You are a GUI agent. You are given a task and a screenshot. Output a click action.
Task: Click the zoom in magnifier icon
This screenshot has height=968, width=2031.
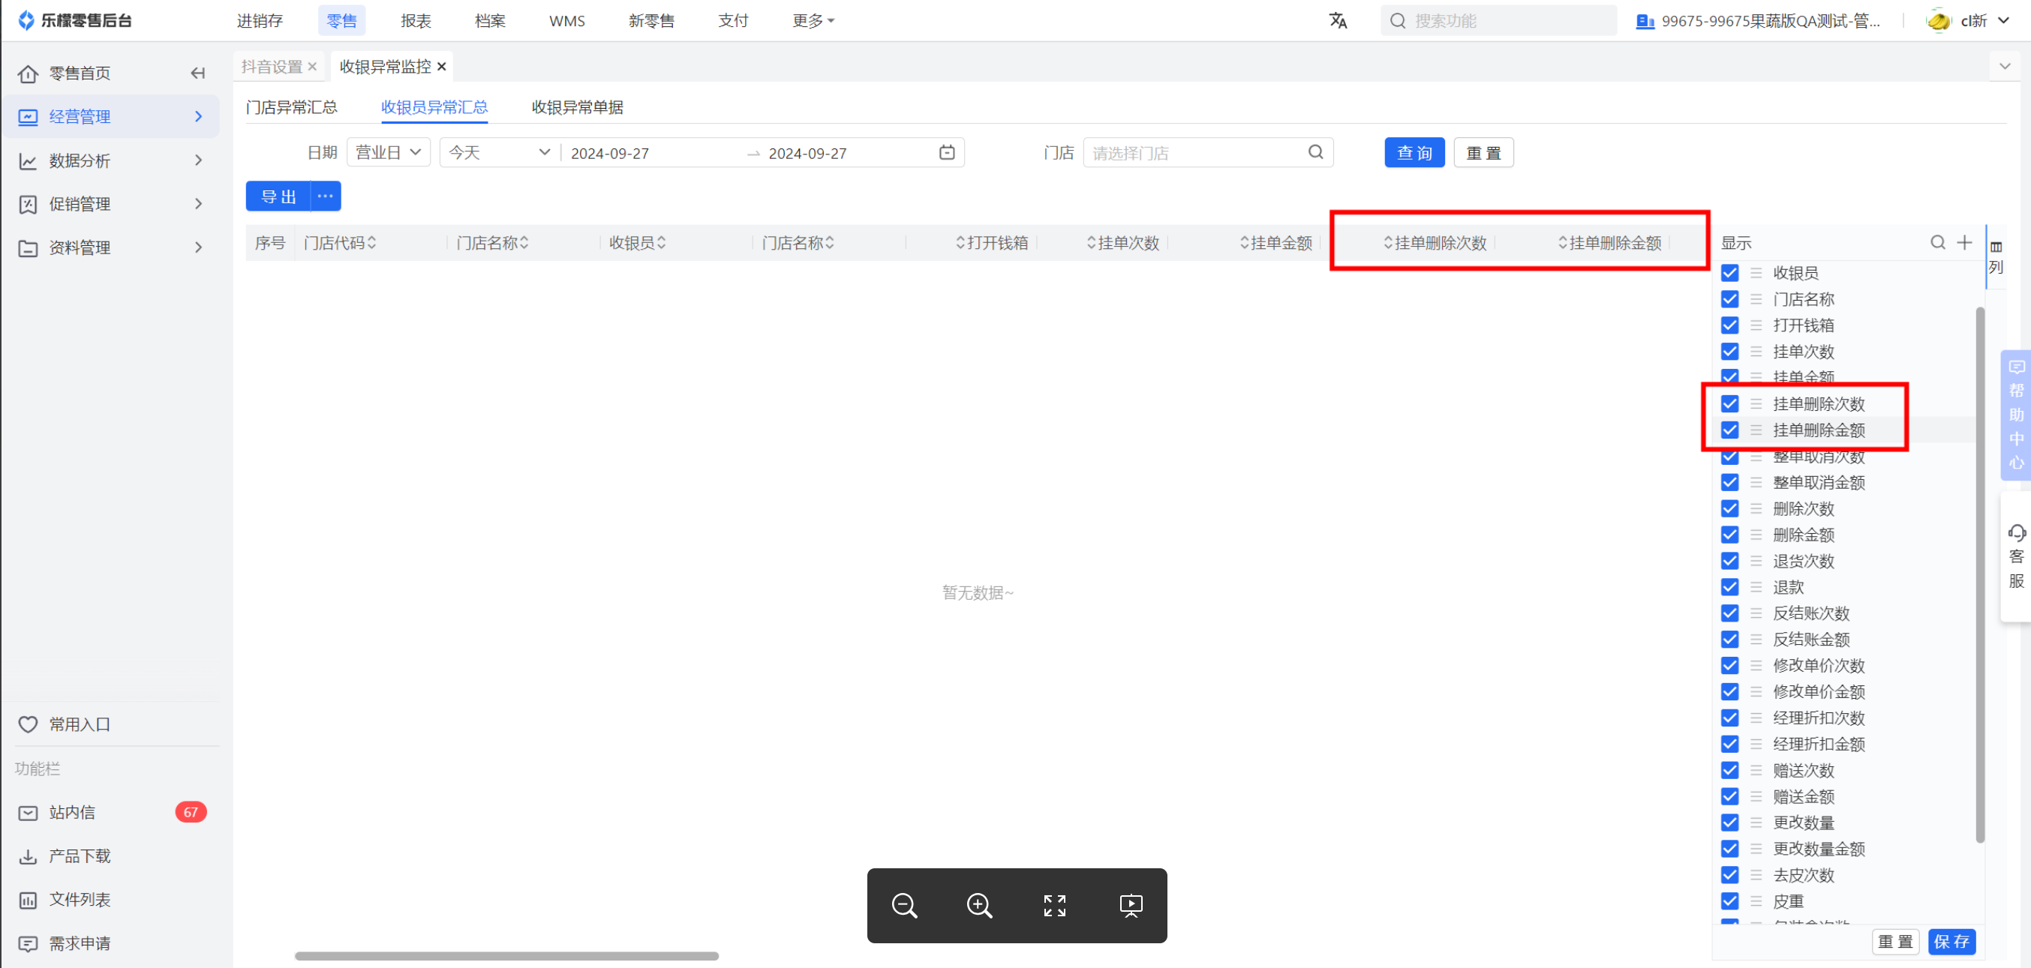pyautogui.click(x=979, y=905)
